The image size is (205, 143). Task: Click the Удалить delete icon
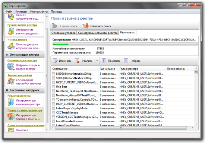[77, 61]
